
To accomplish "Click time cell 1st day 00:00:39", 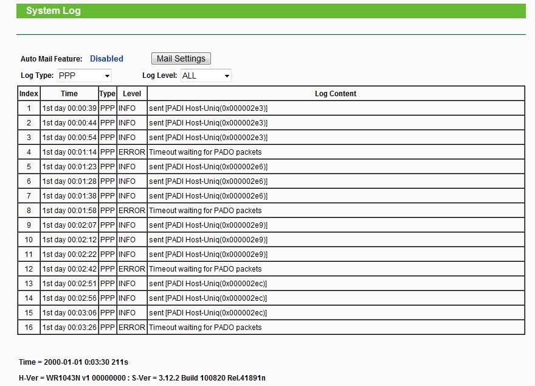I will tap(69, 108).
